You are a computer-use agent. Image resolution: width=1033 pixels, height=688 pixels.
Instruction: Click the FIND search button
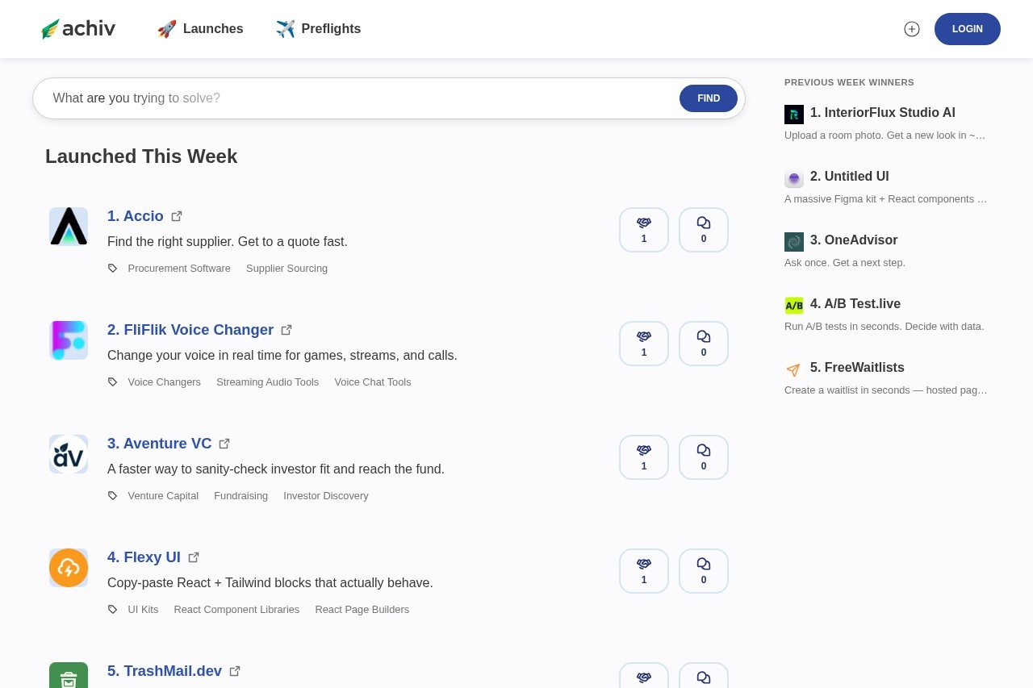pyautogui.click(x=708, y=98)
